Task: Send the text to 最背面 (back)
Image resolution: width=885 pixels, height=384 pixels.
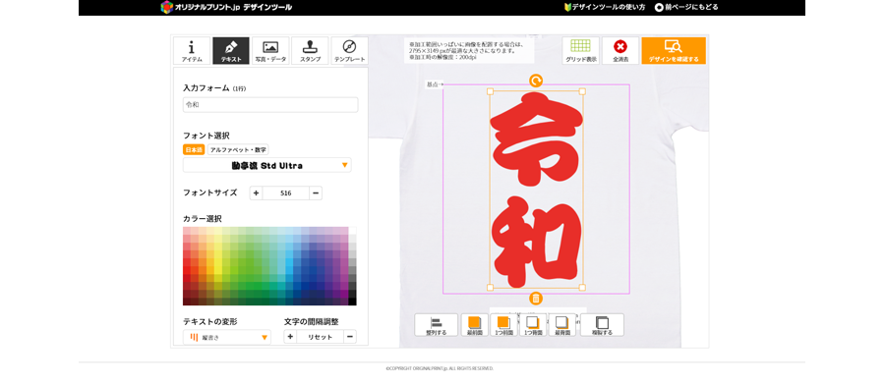Action: [x=561, y=325]
